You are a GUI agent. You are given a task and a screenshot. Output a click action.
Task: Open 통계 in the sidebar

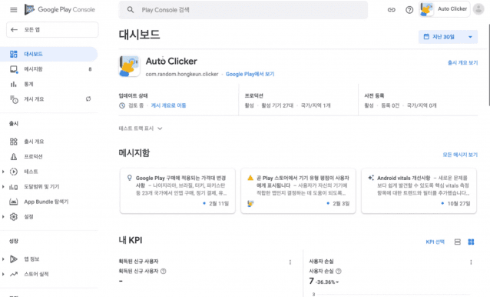tap(48, 84)
